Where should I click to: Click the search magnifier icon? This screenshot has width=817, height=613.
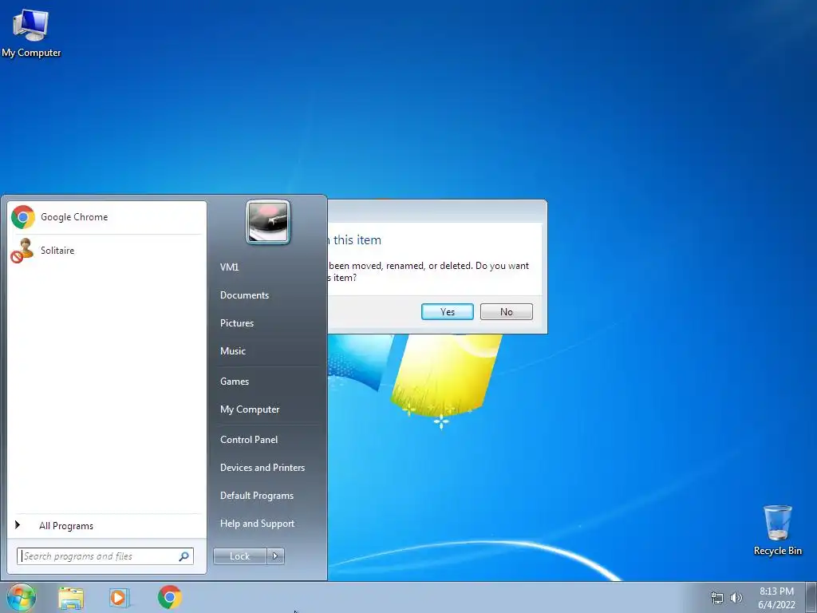(184, 556)
